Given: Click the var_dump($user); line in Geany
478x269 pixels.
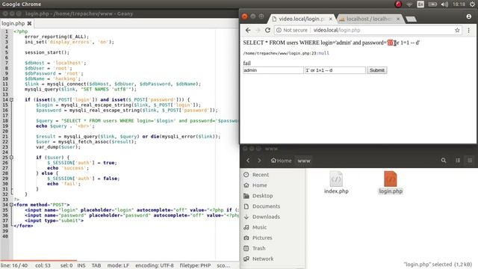Looking at the screenshot, I should pos(58,147).
